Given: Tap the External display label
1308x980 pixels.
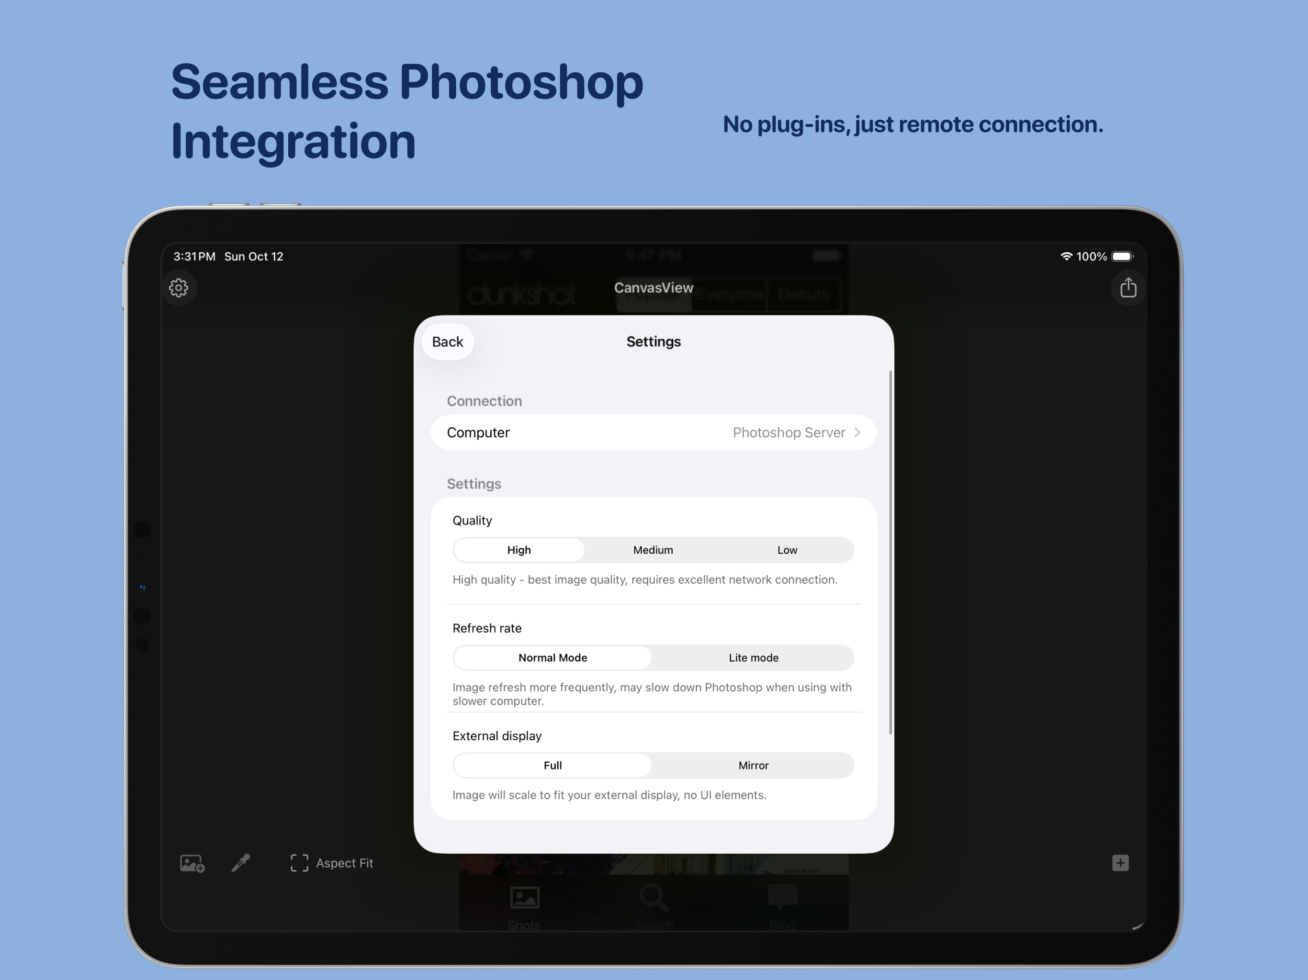Looking at the screenshot, I should pos(496,735).
